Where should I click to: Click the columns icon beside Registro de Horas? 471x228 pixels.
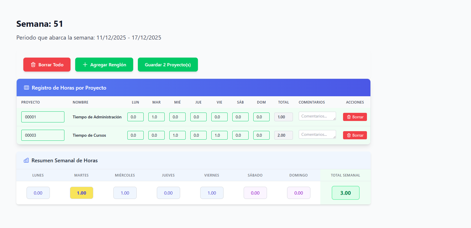pos(27,88)
